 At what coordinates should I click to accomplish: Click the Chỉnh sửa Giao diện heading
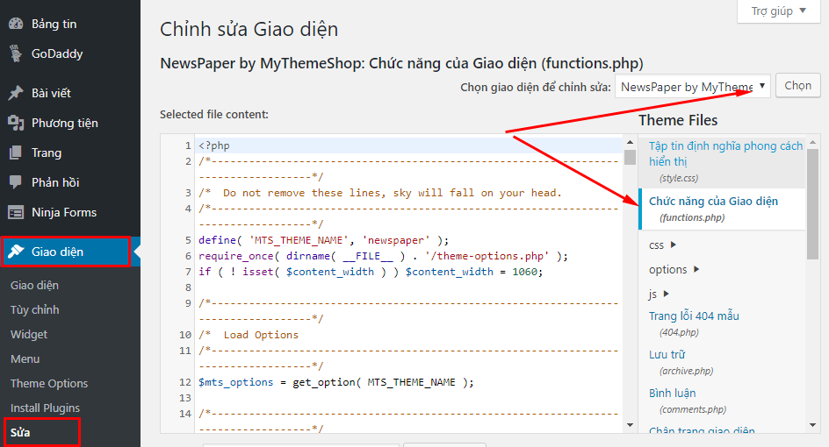pos(249,29)
